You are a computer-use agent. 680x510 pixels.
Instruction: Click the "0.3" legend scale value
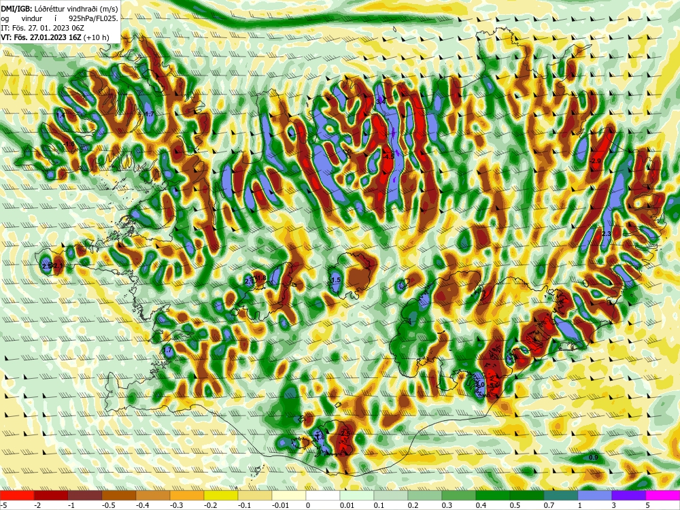click(x=447, y=505)
